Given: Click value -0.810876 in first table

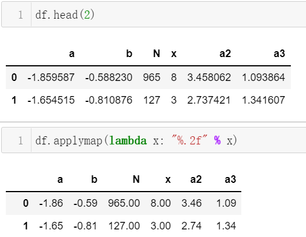Looking at the screenshot, I should click(108, 100).
